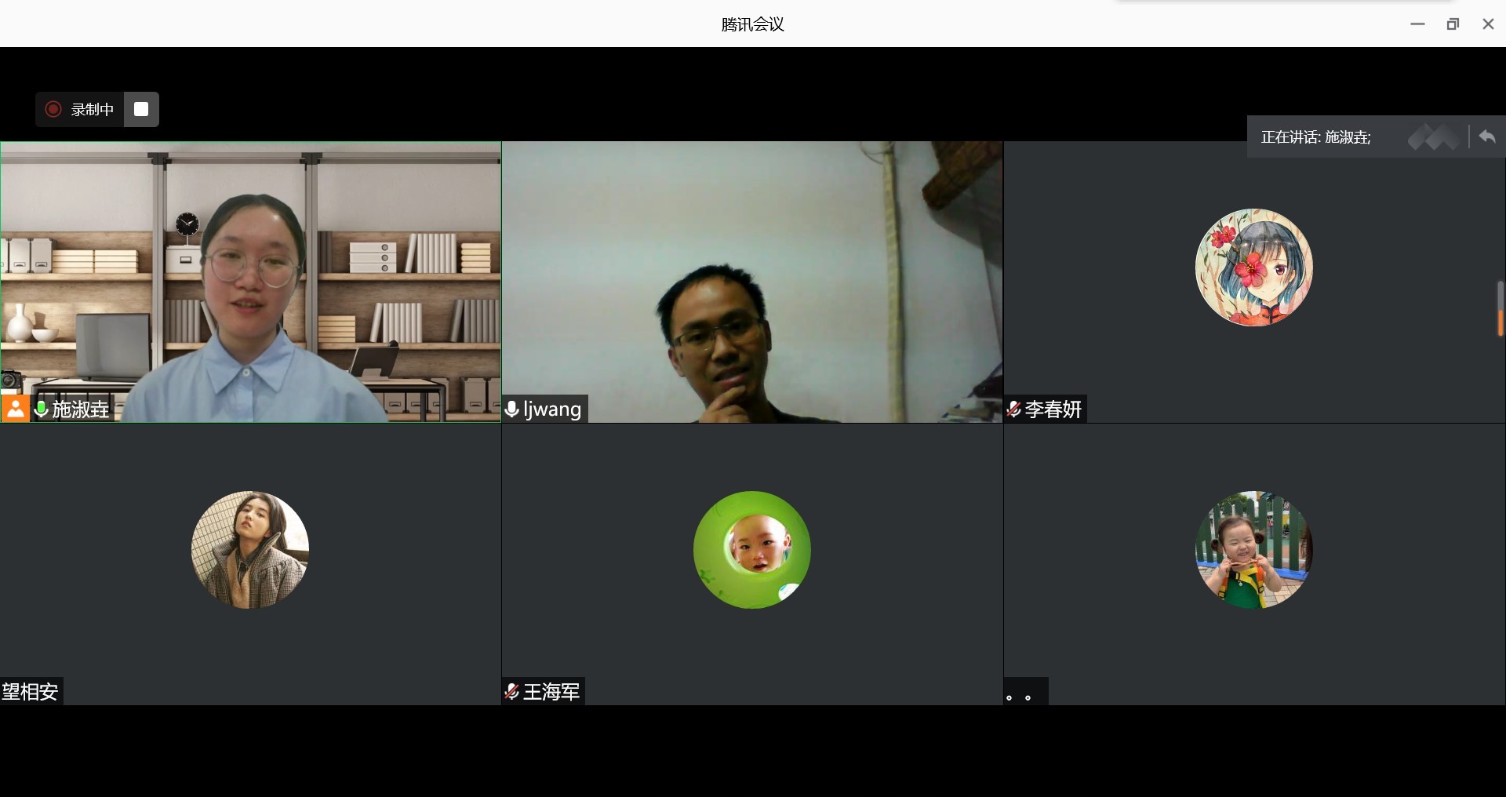This screenshot has height=797, width=1506.
Task: Stop the recording with the square button
Action: 141,110
